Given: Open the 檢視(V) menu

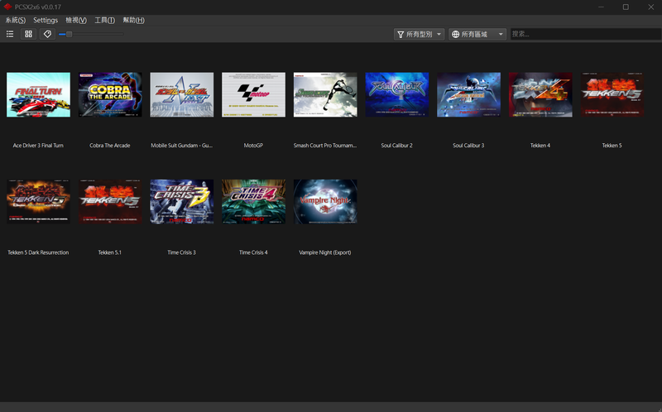Looking at the screenshot, I should tap(76, 20).
